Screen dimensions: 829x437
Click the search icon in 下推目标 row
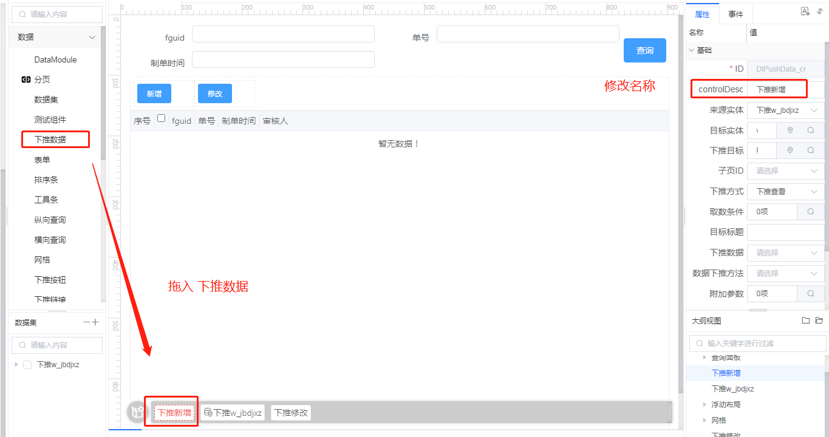811,151
